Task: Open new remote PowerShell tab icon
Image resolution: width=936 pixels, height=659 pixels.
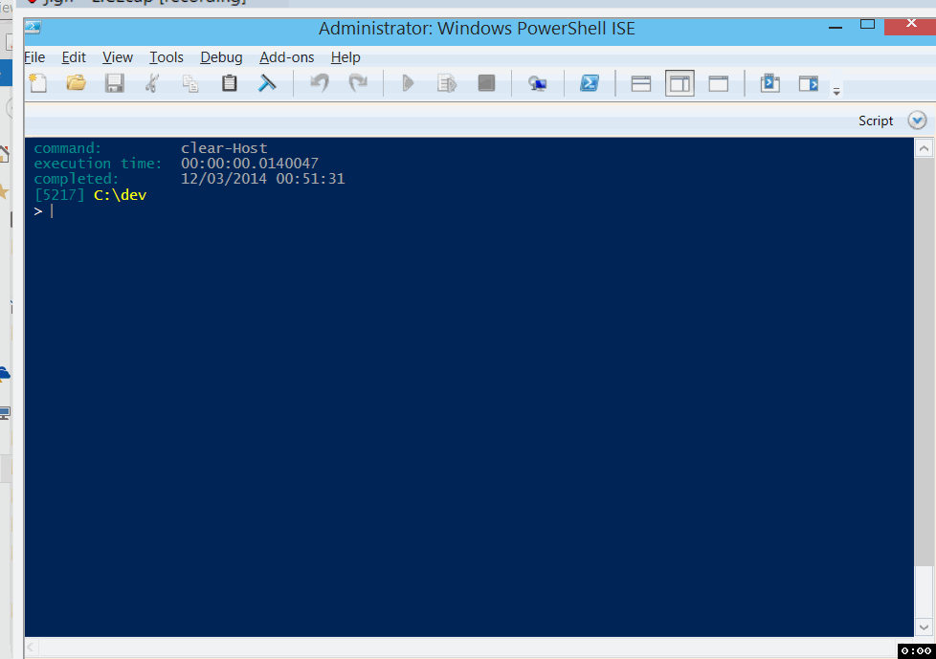Action: point(537,83)
